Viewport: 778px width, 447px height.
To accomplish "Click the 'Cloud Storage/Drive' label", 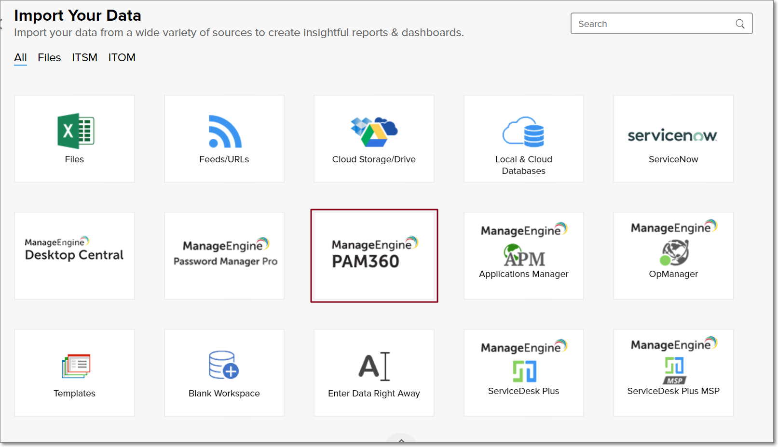I will [x=374, y=159].
